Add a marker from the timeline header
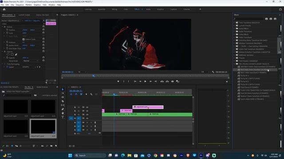 [x=86, y=94]
